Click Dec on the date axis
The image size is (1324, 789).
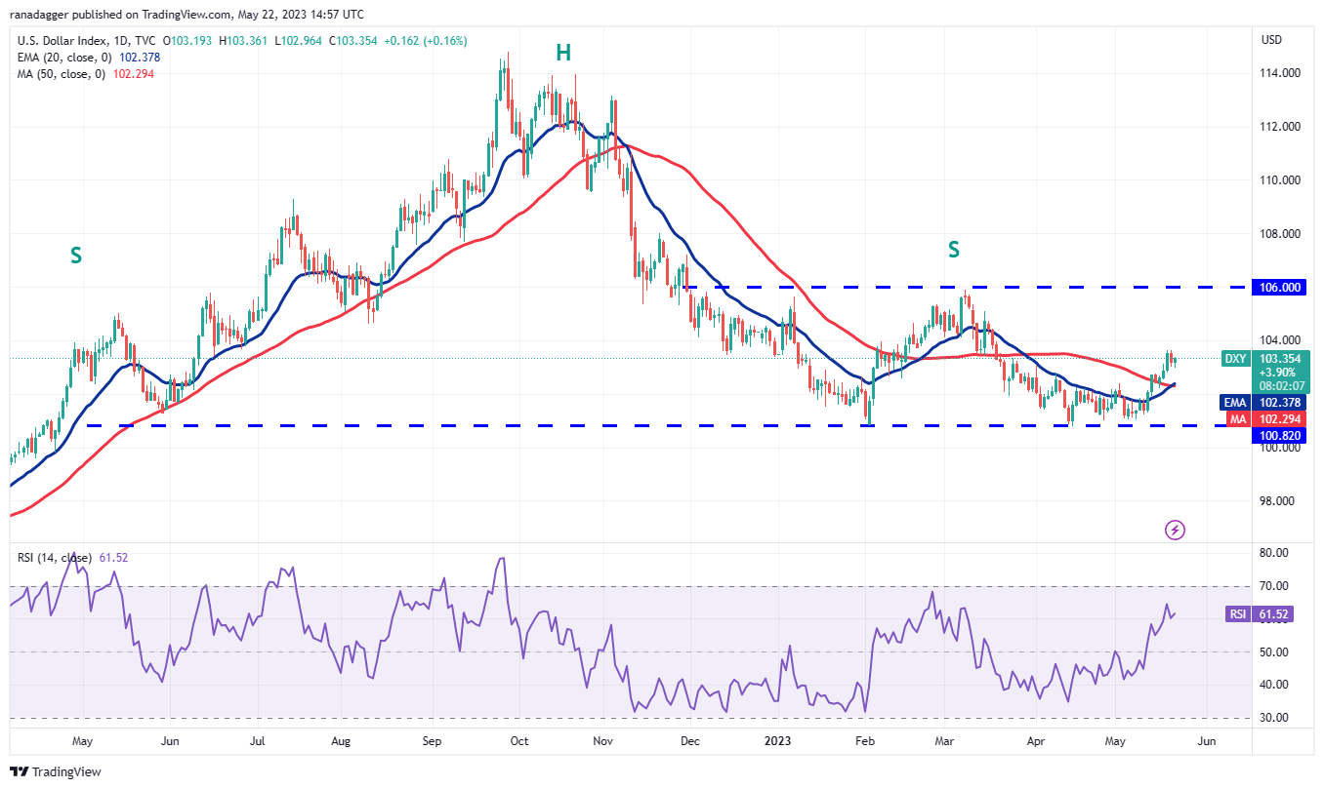(x=690, y=741)
